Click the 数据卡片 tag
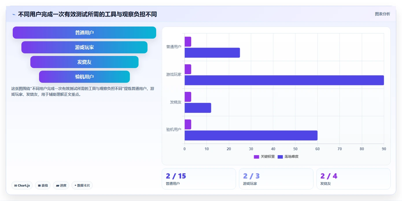This screenshot has width=402, height=201. point(82,185)
